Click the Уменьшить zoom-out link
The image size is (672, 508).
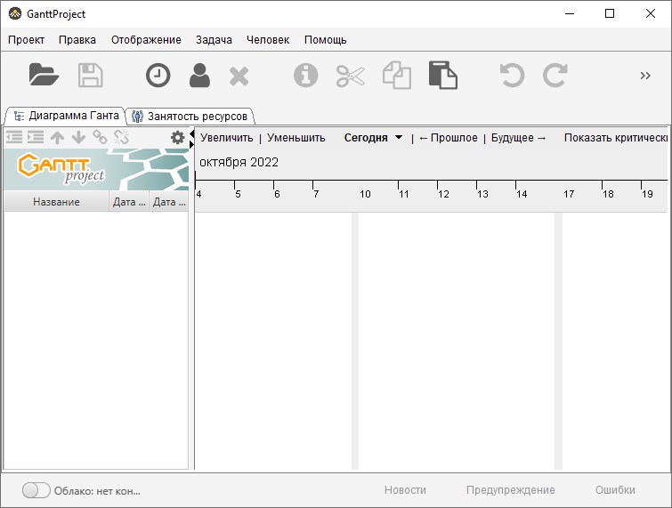tap(296, 138)
